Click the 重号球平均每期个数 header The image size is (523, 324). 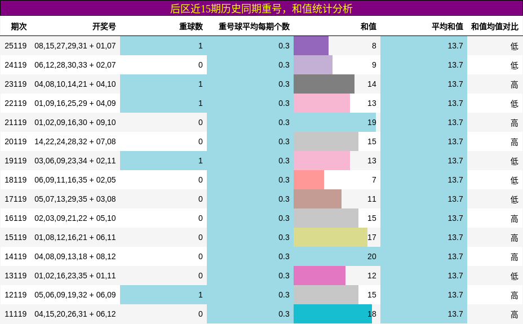[254, 26]
